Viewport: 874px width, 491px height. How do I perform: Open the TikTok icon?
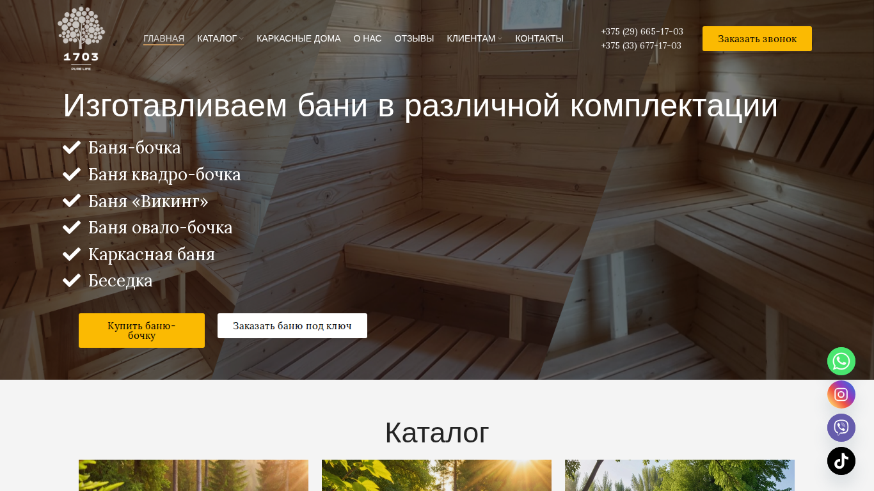coord(841,461)
